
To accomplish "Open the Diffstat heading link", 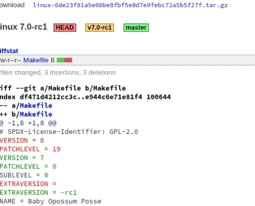I will [x=9, y=51].
